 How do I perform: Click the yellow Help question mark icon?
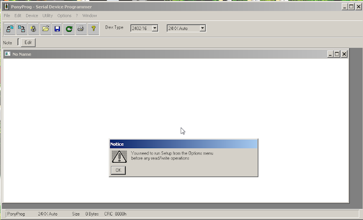pyautogui.click(x=93, y=29)
